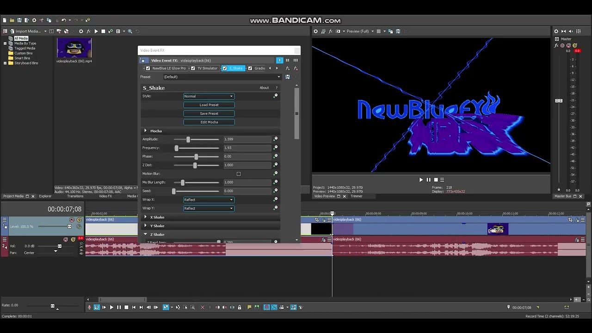Select the videoplayback (66).mp4 thumbnail
The image size is (592, 333).
(x=74, y=48)
